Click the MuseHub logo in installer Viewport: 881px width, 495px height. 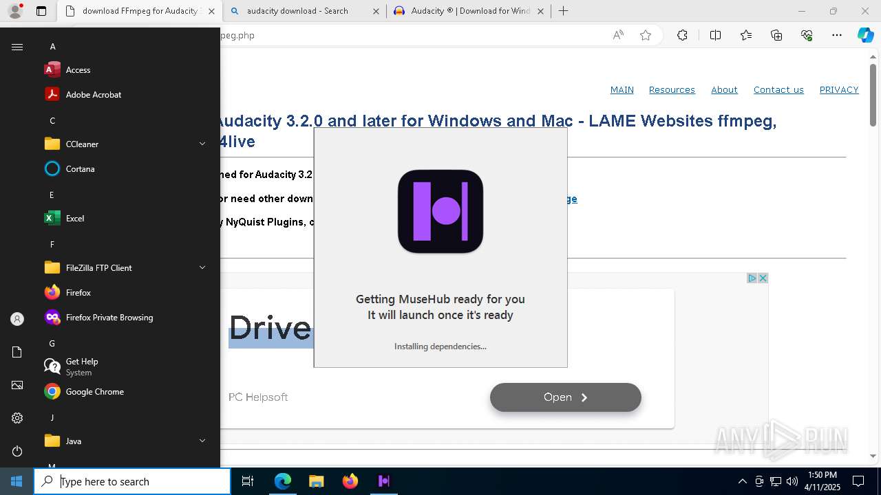440,211
